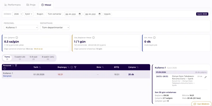Click info icon in Başlangıç column header
Image resolution: width=212 pixels, height=106 pixels.
click(72, 67)
